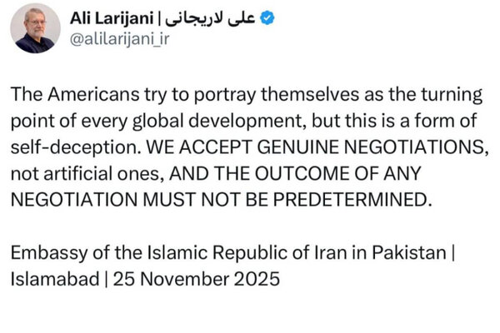500x333 pixels.
Task: Open the Ali Larijani display name
Action: (x=112, y=18)
